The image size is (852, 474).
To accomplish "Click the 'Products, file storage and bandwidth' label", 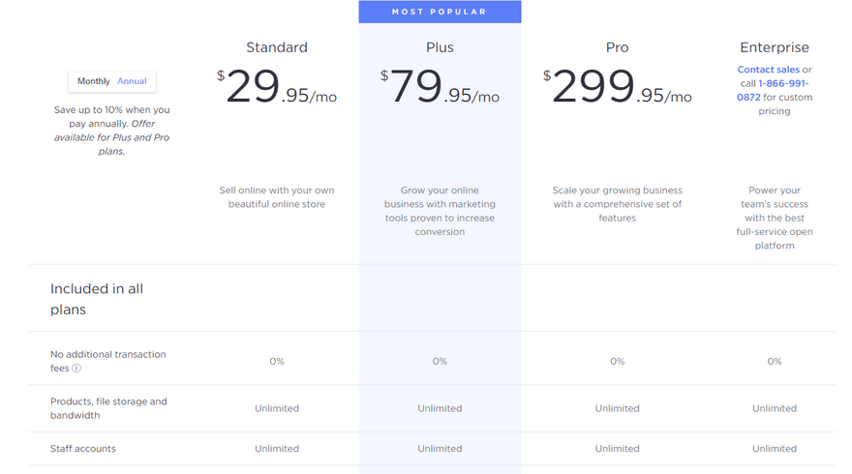I will tap(108, 408).
